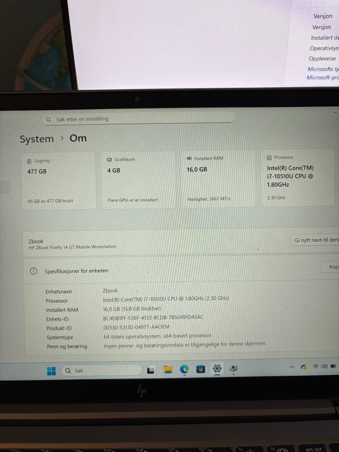
Task: Click the Grafikkort graphics card icon
Action: [x=109, y=160]
